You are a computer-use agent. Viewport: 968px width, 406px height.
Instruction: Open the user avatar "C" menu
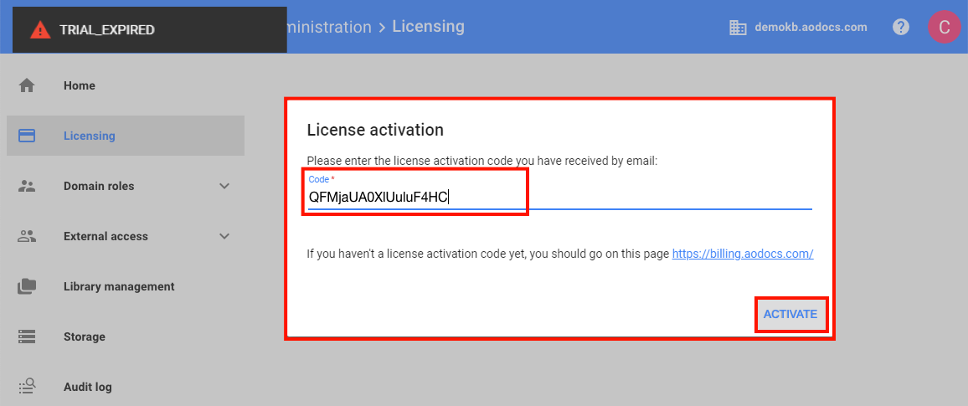tap(944, 27)
